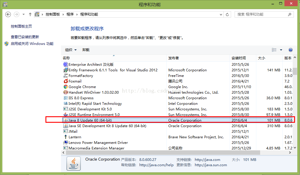The image size is (300, 175).
Task: Sort by the 安装时间 column header
Action: point(243,58)
